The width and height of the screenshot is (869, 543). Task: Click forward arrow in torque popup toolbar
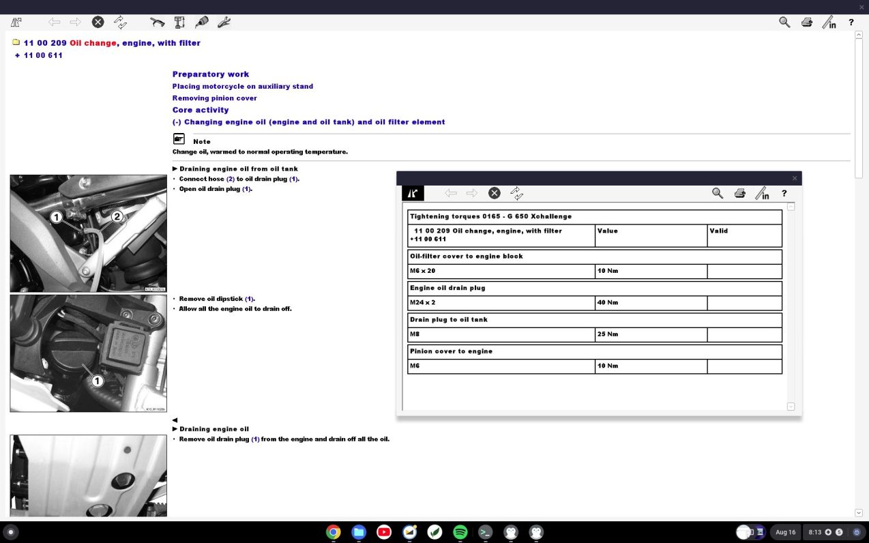click(472, 193)
